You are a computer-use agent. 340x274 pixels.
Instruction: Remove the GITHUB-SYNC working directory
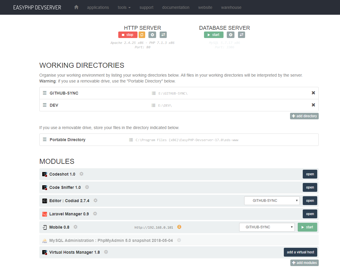[313, 93]
